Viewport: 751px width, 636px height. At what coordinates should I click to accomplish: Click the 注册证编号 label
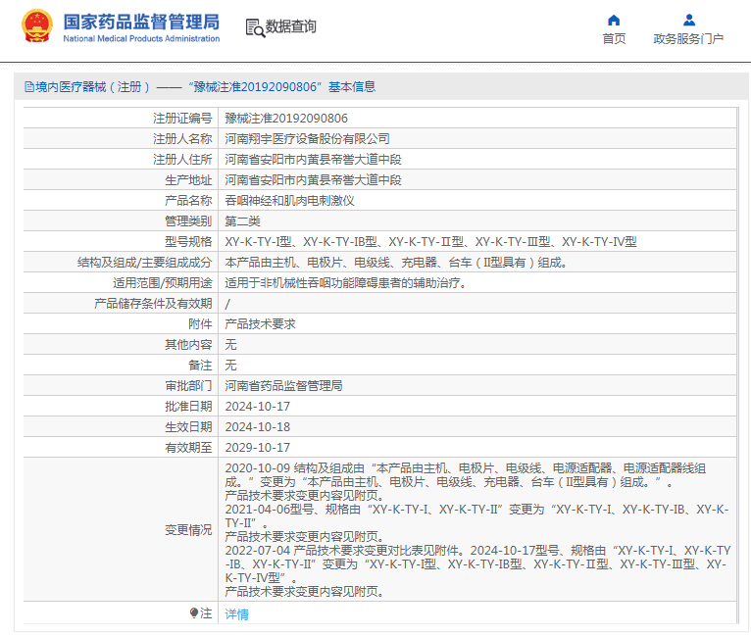pos(182,119)
